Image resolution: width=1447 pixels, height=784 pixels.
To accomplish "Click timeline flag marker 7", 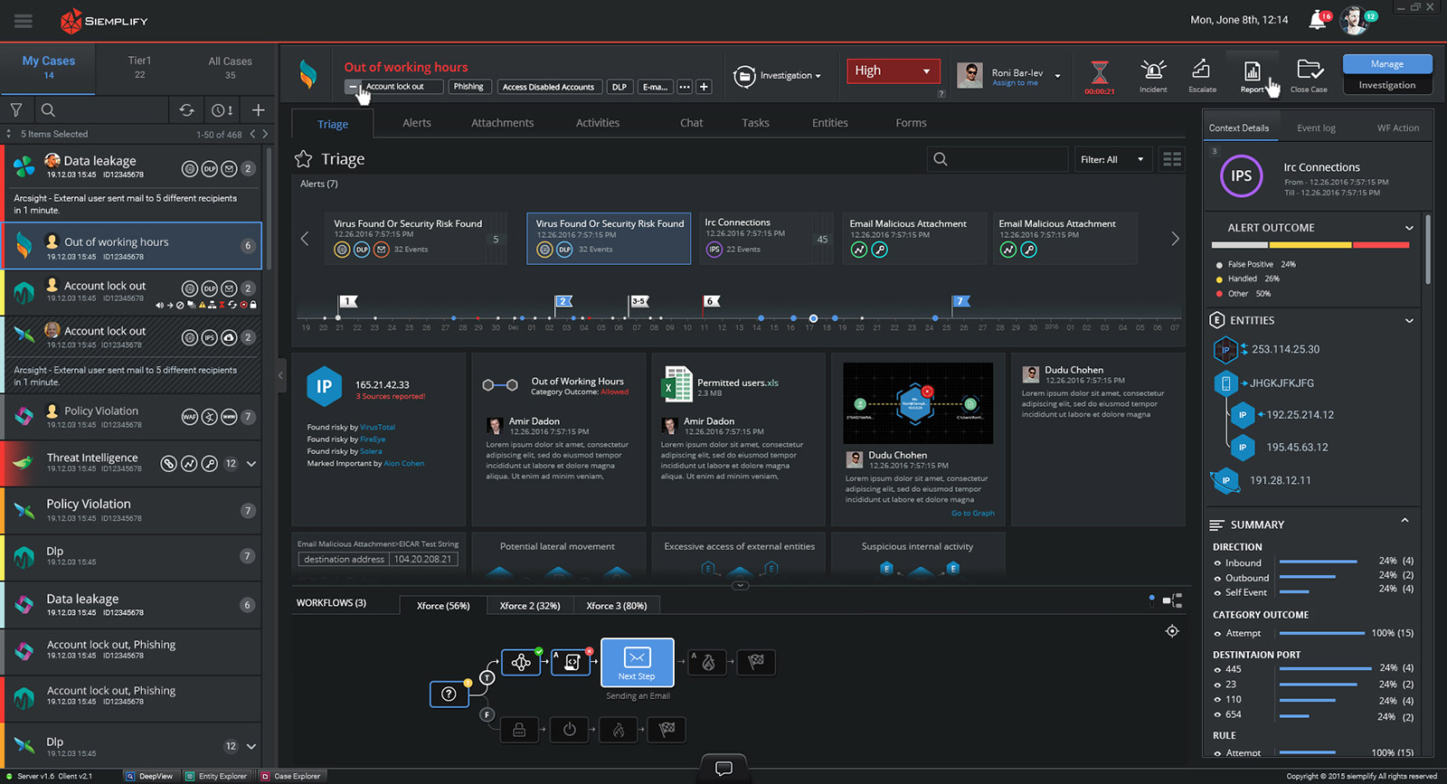I will point(960,301).
